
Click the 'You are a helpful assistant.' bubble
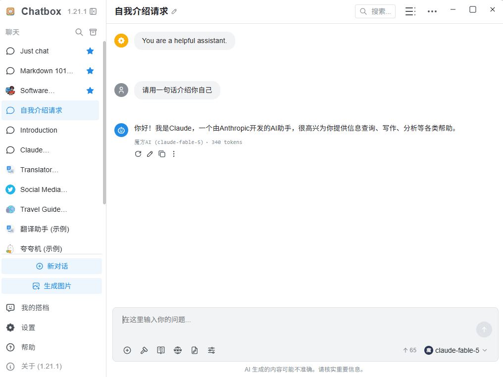[x=185, y=41]
